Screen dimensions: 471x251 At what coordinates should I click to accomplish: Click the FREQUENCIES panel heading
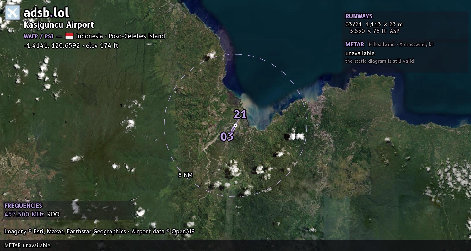[x=23, y=206]
